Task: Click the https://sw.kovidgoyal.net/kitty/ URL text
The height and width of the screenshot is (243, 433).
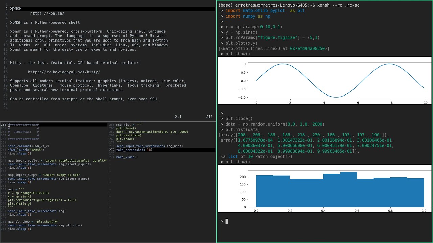Action: pyautogui.click(x=64, y=72)
